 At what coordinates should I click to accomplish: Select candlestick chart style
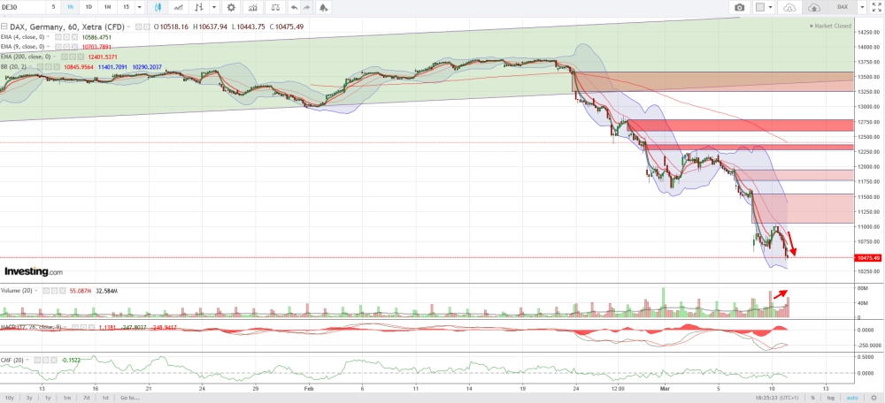click(158, 7)
